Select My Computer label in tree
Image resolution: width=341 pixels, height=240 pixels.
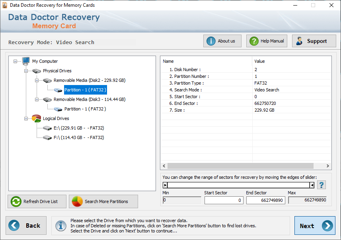[x=45, y=61]
